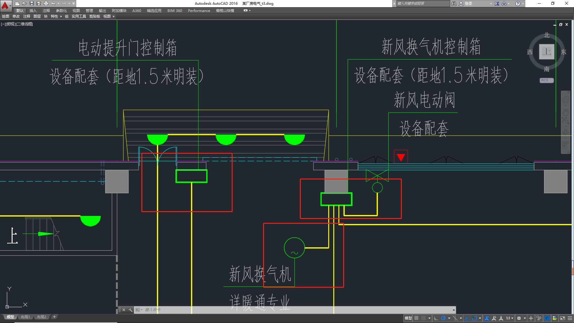Image resolution: width=574 pixels, height=323 pixels.
Task: Switch to the 布局1 layout tab
Action: point(25,317)
